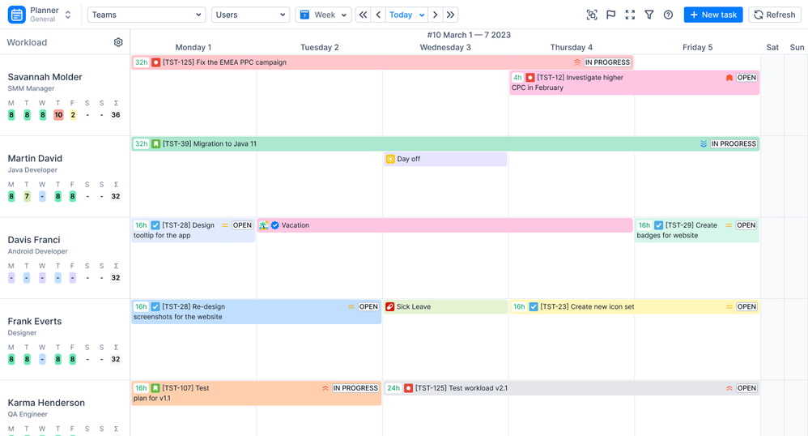The image size is (808, 436).
Task: Click palm tree icon on Vacation event
Action: [x=264, y=225]
